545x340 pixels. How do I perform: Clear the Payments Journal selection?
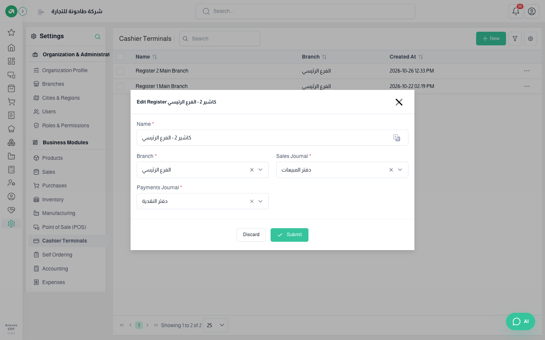pos(252,201)
